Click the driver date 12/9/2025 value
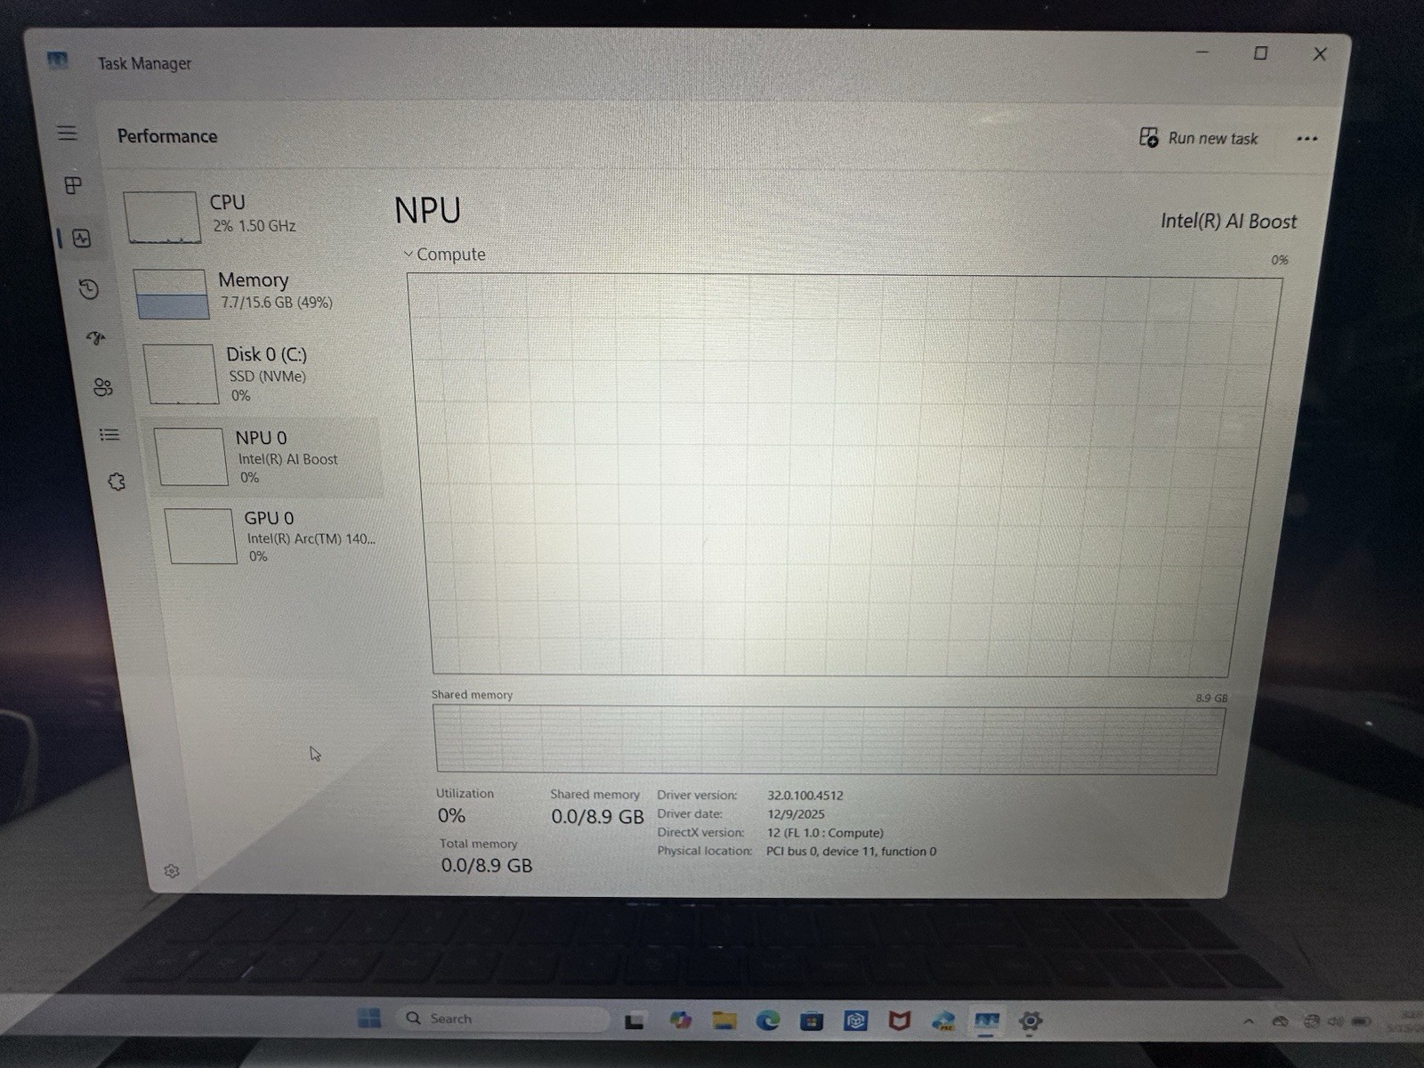1424x1068 pixels. tap(796, 814)
